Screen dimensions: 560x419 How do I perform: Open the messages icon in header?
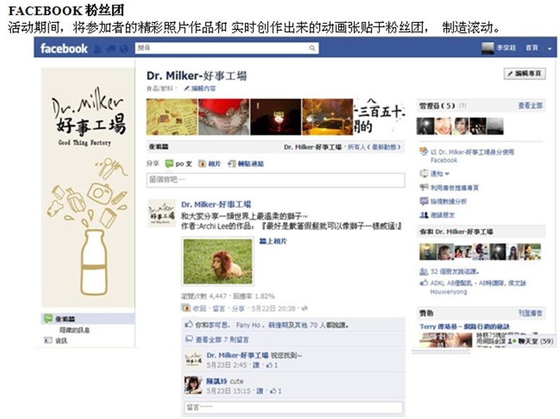[x=110, y=49]
